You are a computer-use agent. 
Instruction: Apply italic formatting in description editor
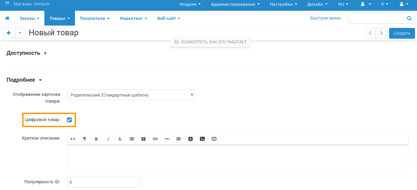pos(108,139)
